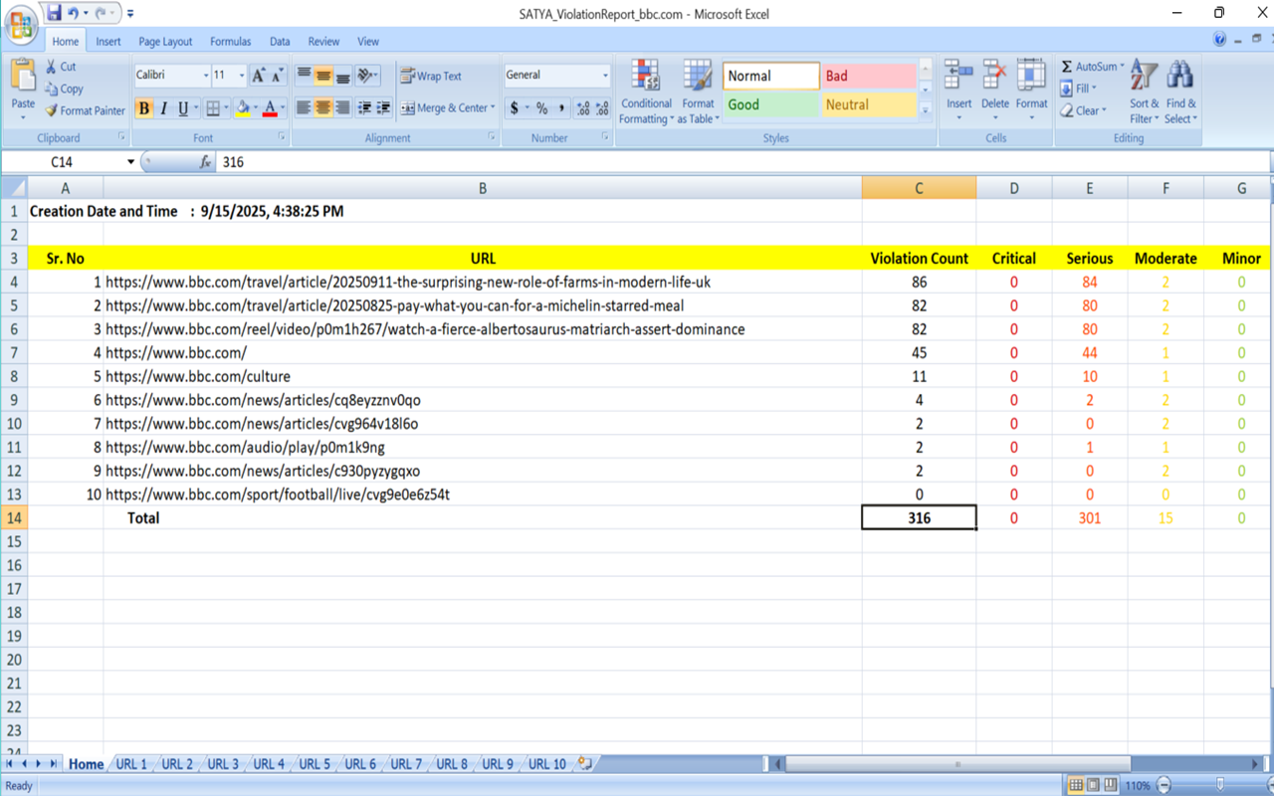1274x796 pixels.
Task: Toggle Align Text Right
Action: coord(342,108)
